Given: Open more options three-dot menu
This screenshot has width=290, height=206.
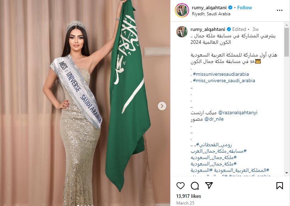Looking at the screenshot, I should [x=280, y=10].
